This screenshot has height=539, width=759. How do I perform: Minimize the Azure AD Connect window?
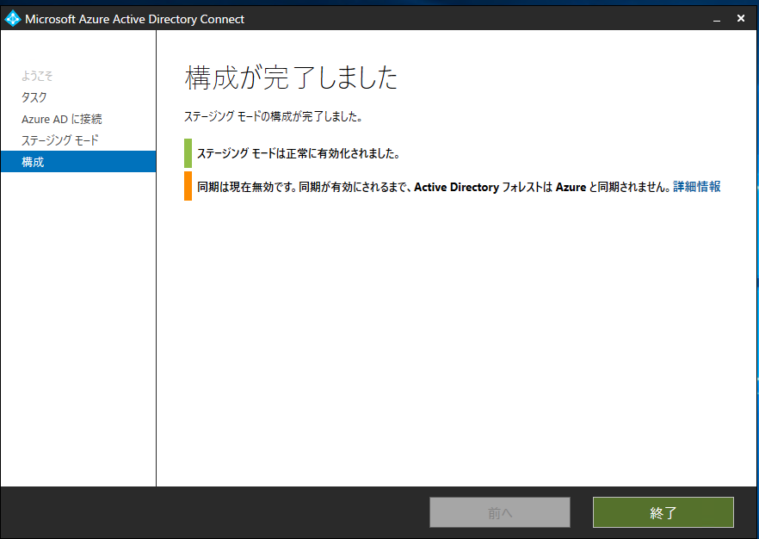coord(717,19)
